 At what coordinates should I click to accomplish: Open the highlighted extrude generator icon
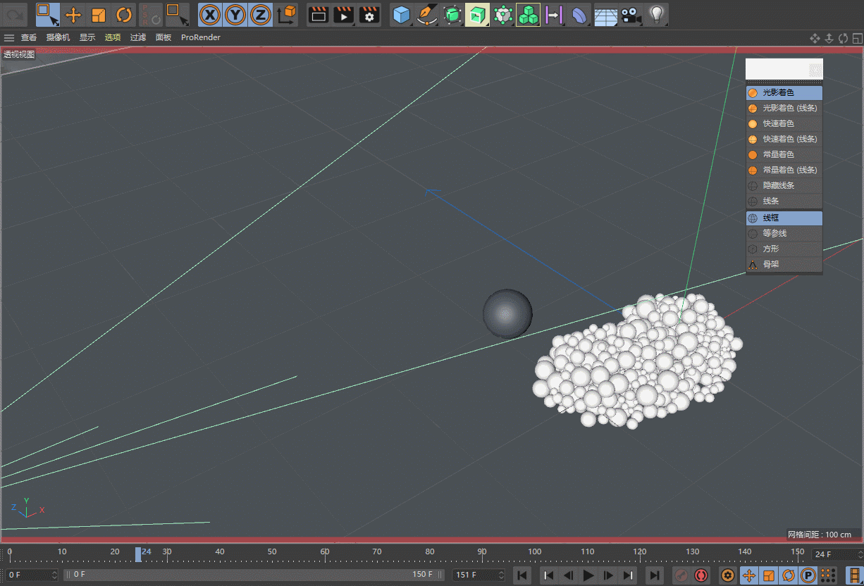click(478, 14)
